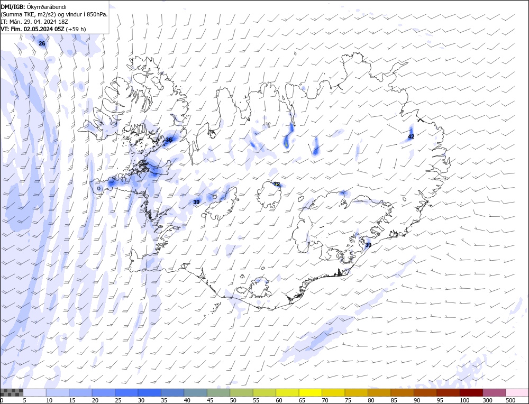Click the legend tick label '75'
The width and height of the screenshot is (529, 404).
(348, 400)
